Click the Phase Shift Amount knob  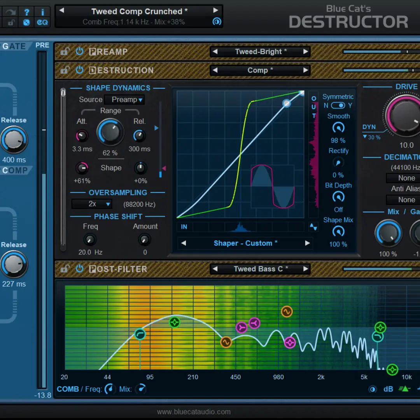tap(144, 240)
